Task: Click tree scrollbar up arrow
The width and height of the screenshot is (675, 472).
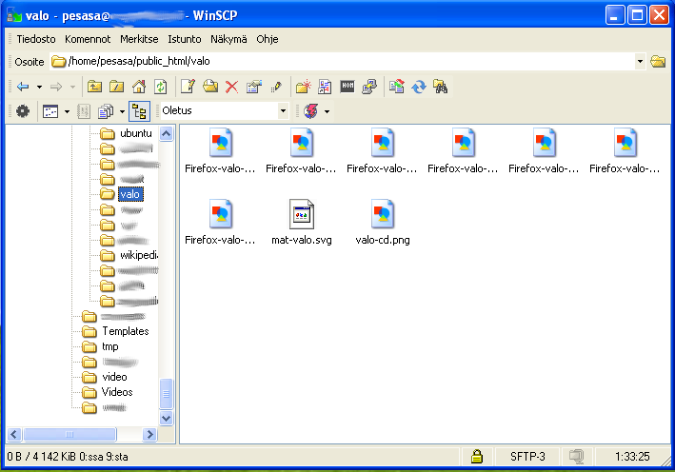Action: (167, 134)
